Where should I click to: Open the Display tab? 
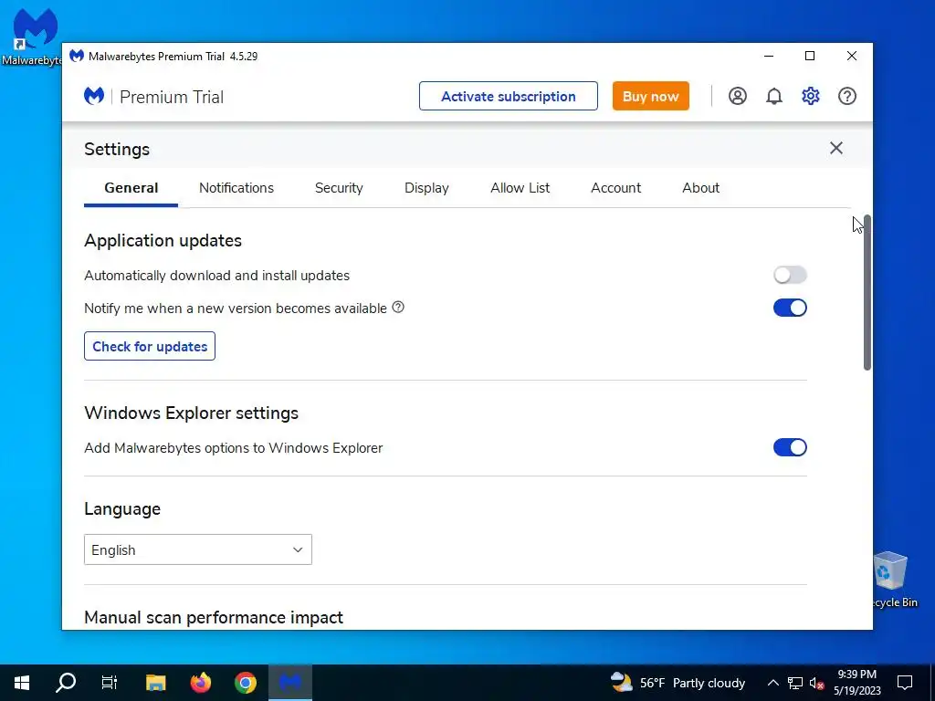[x=426, y=188]
